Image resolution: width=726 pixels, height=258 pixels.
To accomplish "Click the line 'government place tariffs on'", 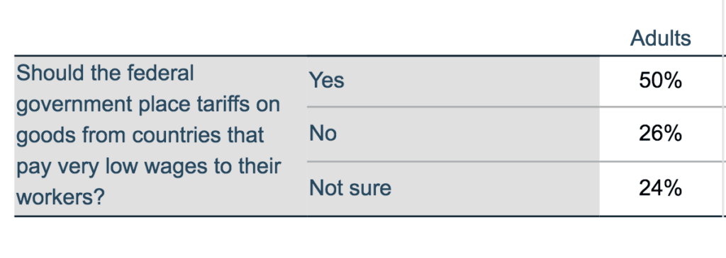I will [148, 105].
